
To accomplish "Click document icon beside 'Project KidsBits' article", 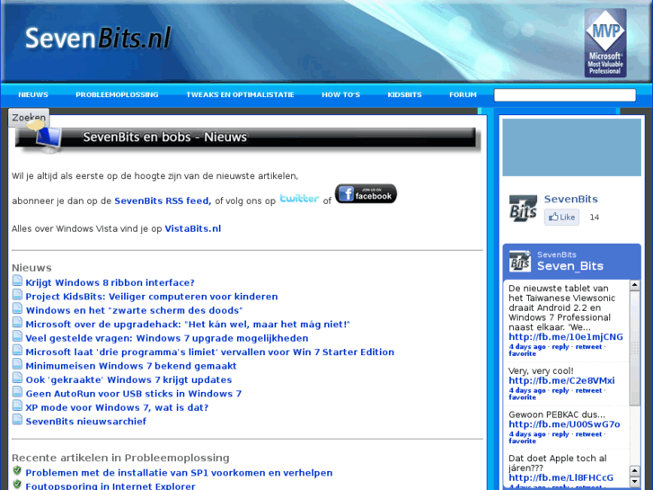I will pos(17,294).
